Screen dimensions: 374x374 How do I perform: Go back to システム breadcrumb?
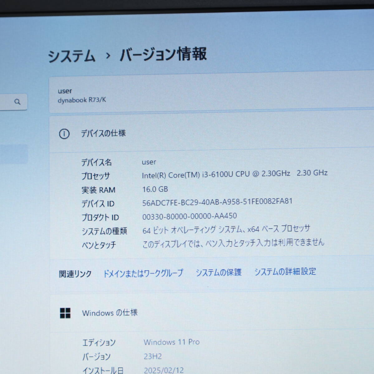click(x=71, y=57)
